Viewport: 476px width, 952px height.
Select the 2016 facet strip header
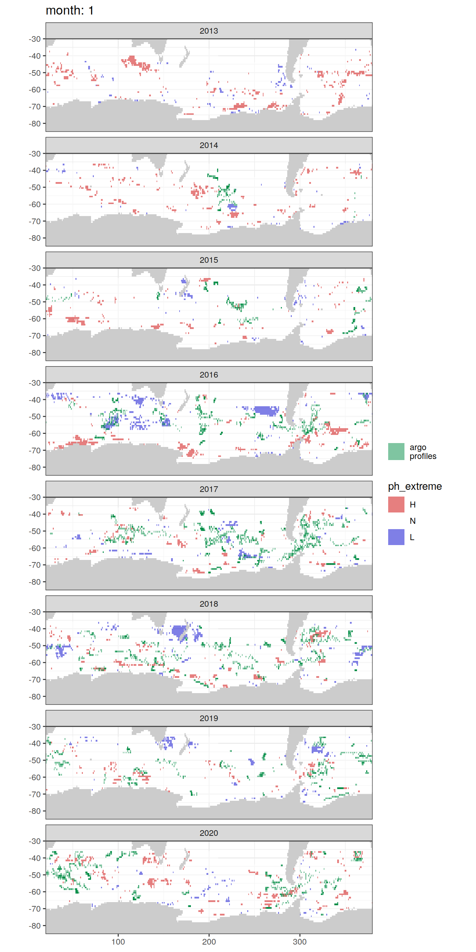209,374
